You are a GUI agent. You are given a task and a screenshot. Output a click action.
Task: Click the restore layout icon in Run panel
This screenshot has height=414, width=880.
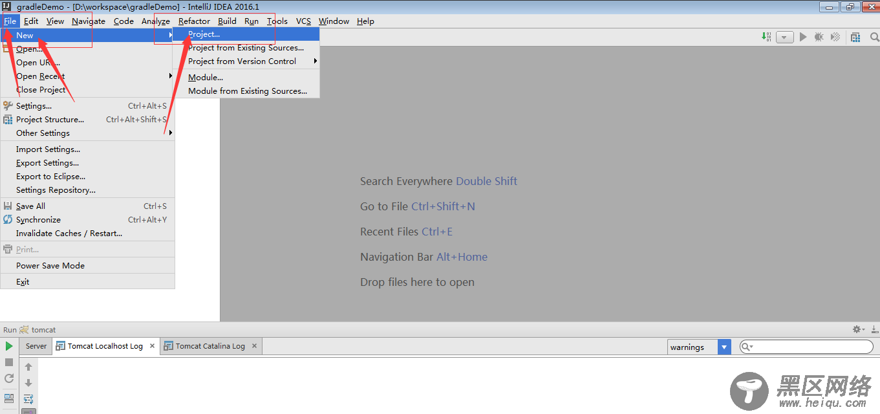pos(9,398)
